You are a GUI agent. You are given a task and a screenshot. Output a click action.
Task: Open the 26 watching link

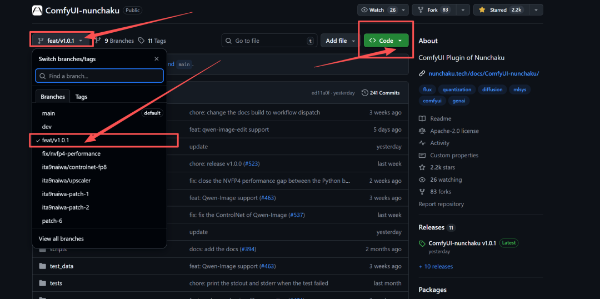pos(441,180)
